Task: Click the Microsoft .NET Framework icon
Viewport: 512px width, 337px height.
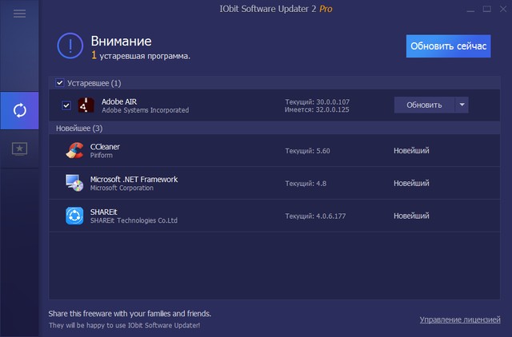Action: (x=75, y=184)
